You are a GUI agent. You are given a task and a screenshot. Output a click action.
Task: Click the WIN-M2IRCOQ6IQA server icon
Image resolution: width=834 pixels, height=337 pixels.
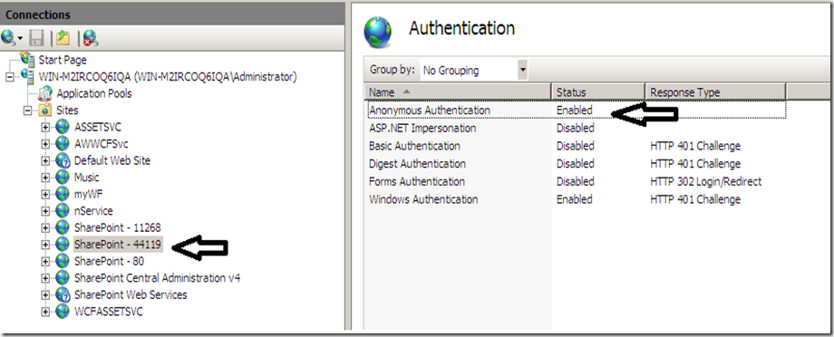28,76
